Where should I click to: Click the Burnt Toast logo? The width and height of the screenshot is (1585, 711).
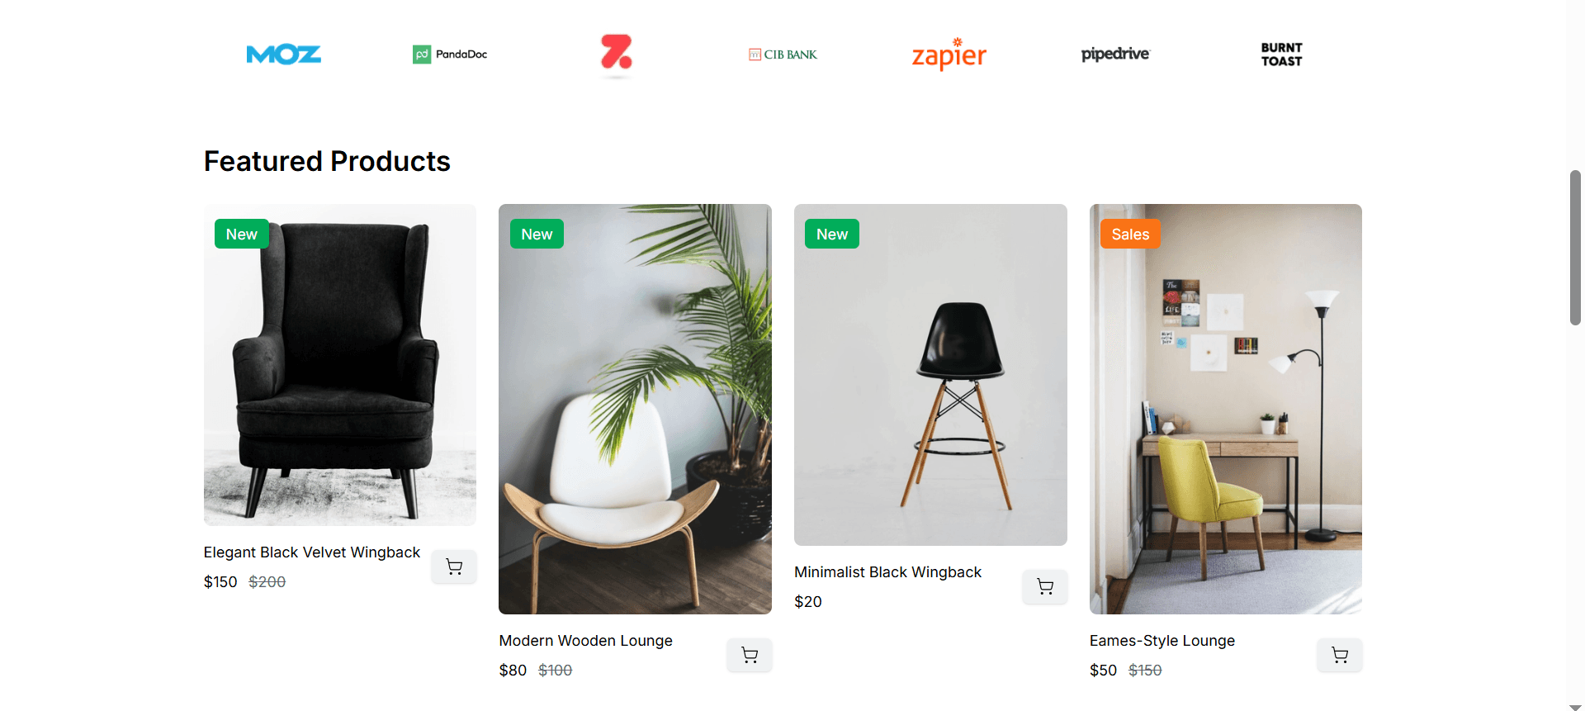tap(1281, 55)
